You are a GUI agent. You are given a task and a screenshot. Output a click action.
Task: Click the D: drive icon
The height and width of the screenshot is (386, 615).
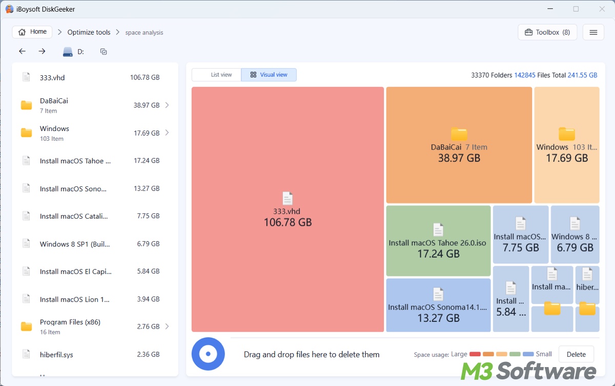[68, 52]
